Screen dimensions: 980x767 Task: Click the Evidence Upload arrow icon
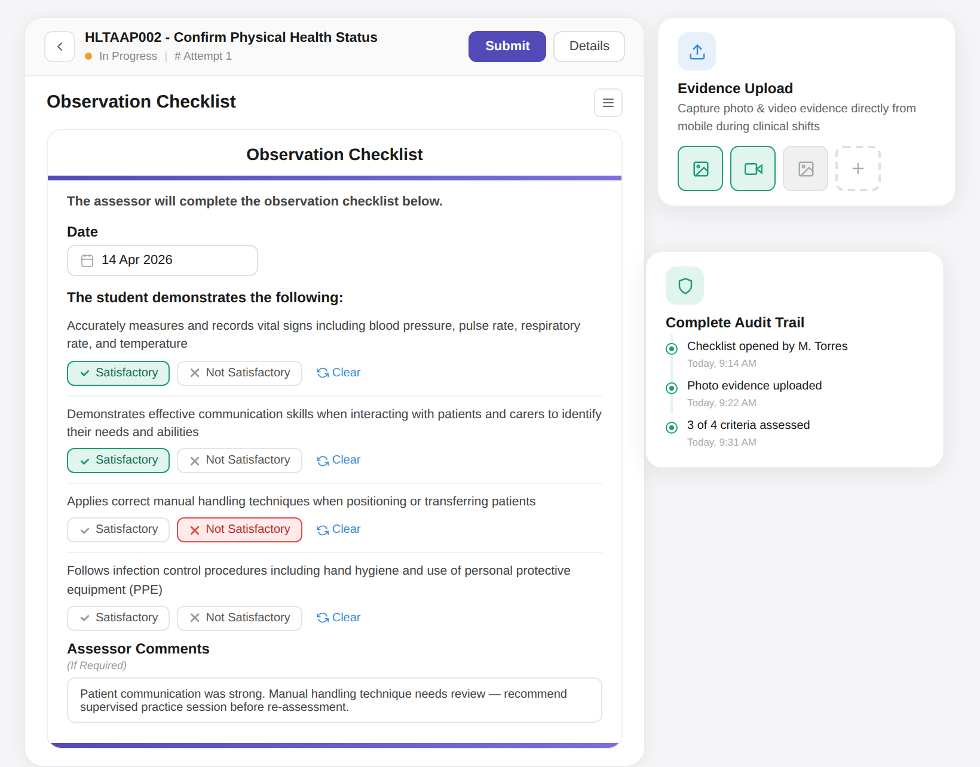[x=697, y=51]
